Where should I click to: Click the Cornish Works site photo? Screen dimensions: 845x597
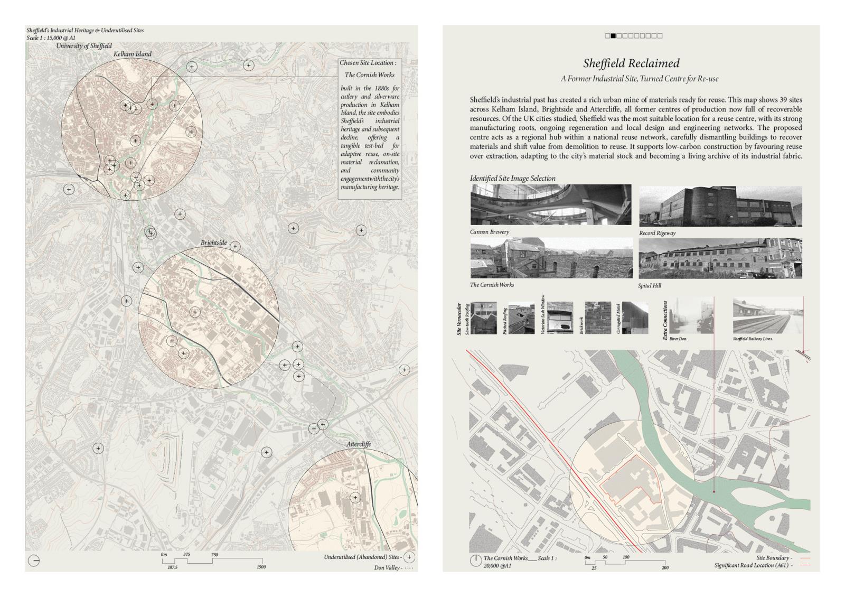(x=551, y=258)
